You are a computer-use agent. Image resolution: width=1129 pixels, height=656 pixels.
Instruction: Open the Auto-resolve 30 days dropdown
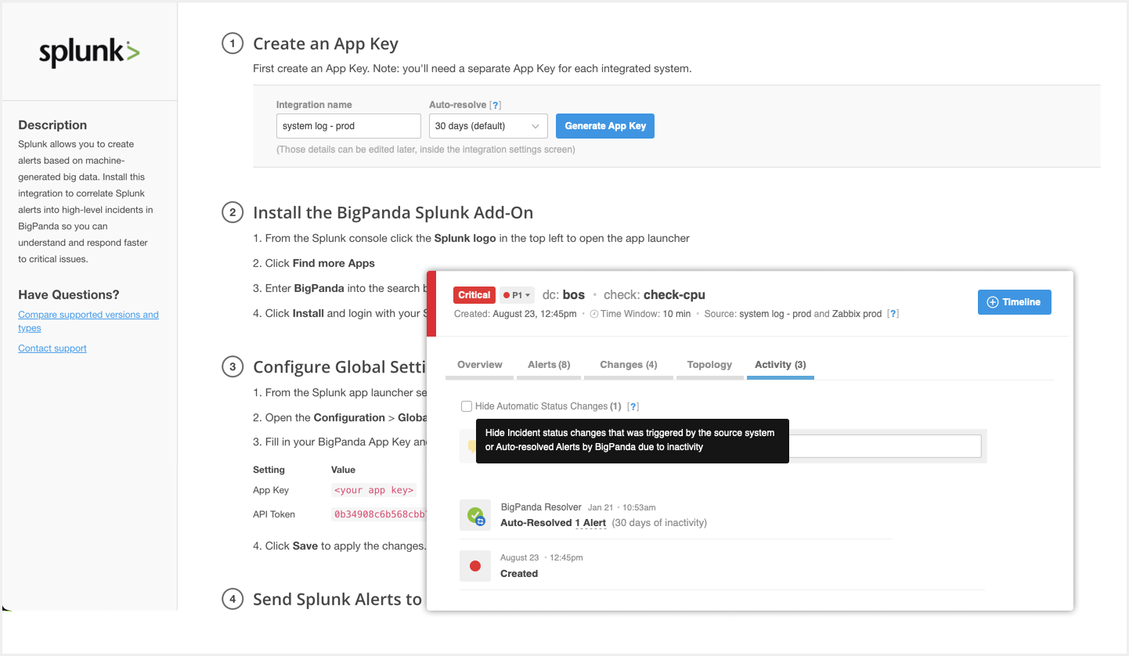tap(489, 126)
